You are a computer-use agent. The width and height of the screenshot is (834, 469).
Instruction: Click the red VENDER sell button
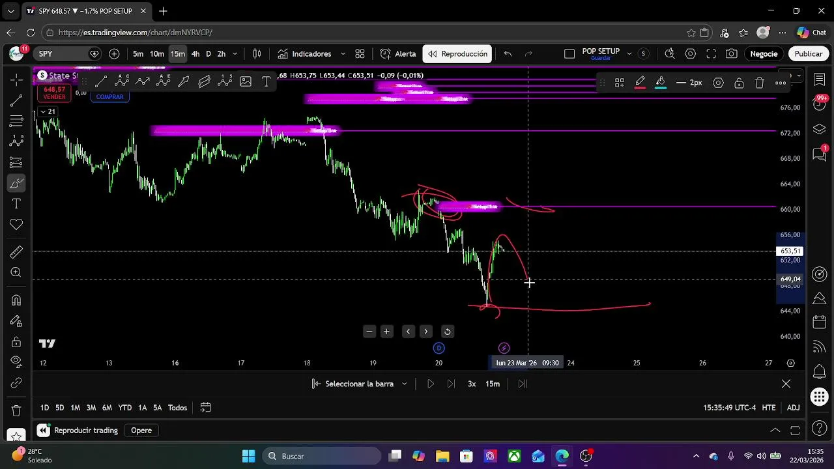click(55, 93)
